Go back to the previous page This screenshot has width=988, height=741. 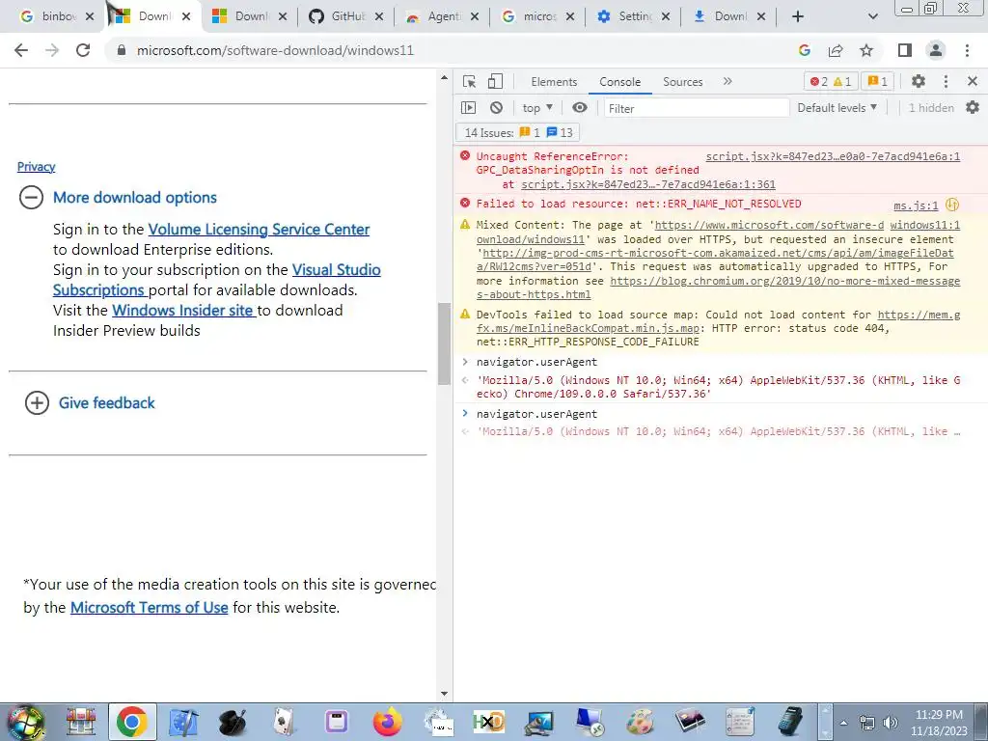(x=21, y=50)
